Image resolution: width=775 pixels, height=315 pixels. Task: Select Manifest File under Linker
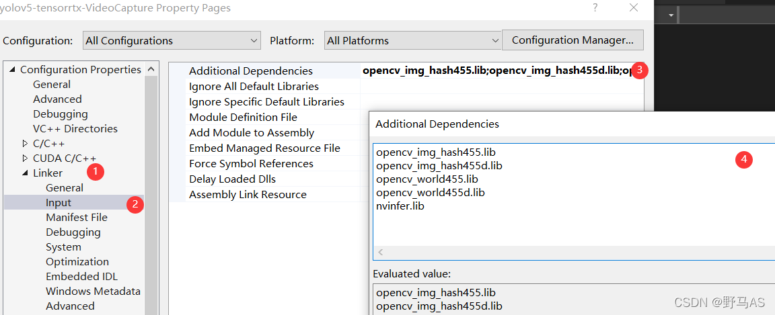76,218
